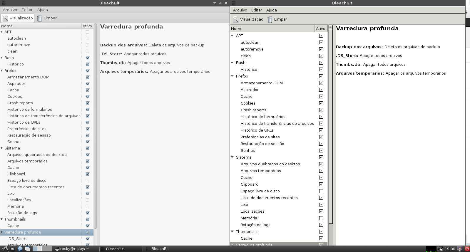Check Espaço livre de disco in the right window

point(321,191)
